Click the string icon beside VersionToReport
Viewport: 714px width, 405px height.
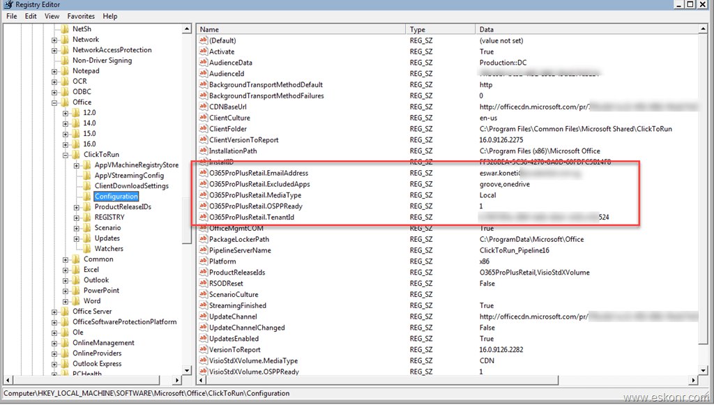pyautogui.click(x=203, y=349)
